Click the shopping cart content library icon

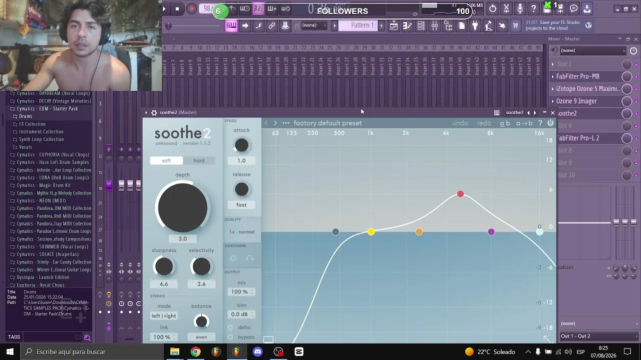515,25
